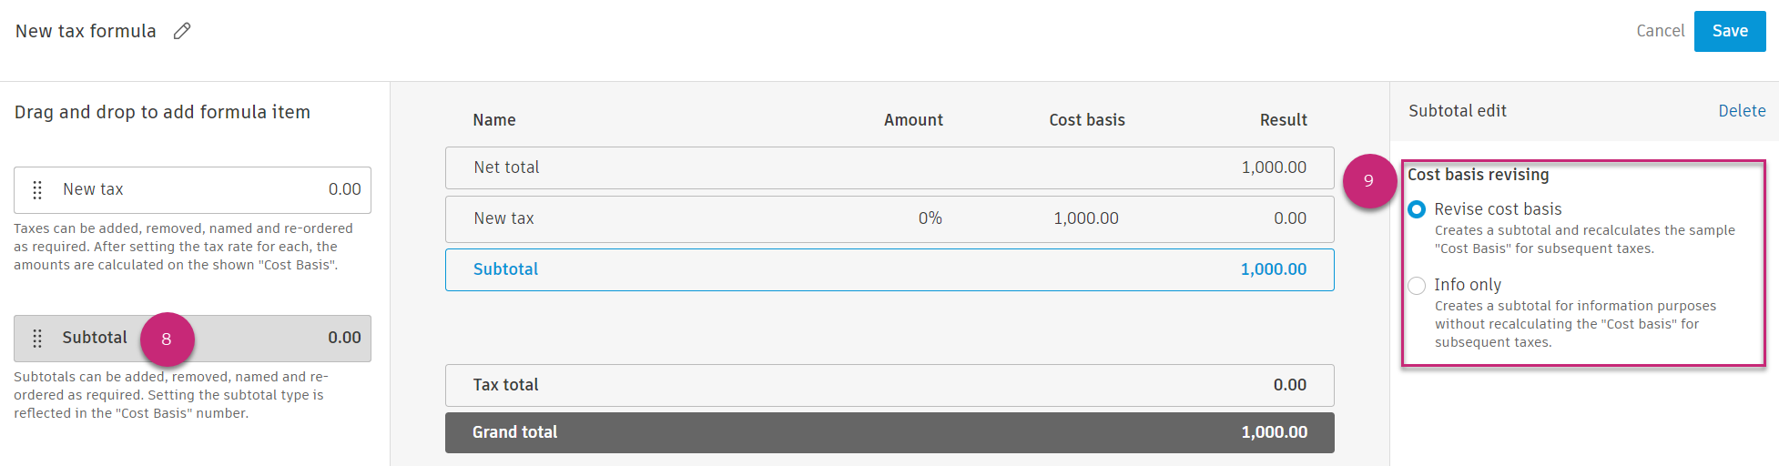Select the Subtotal row in the formula table

889,269
